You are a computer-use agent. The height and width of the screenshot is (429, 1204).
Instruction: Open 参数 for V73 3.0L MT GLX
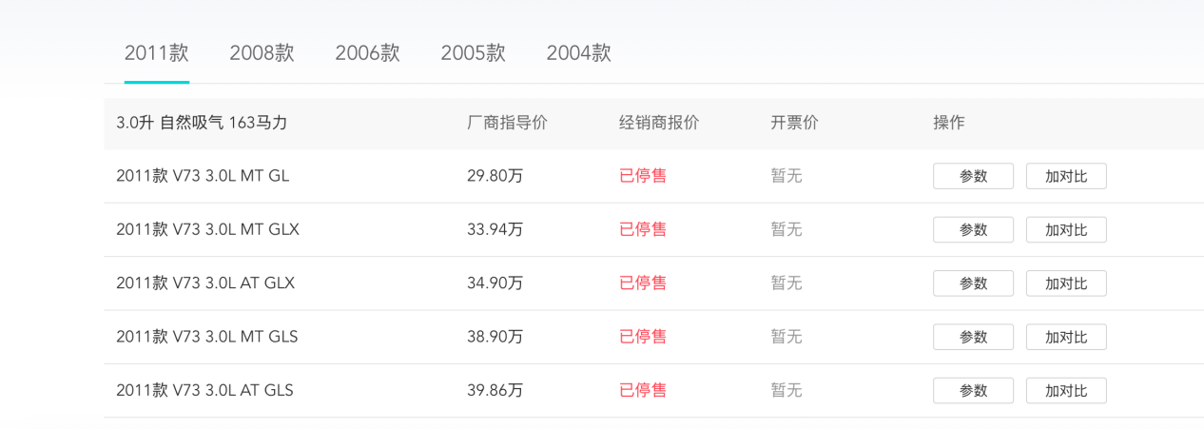[973, 229]
